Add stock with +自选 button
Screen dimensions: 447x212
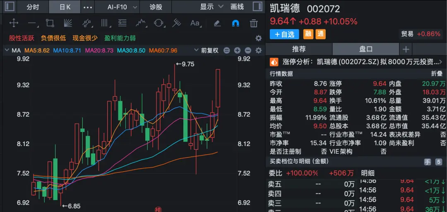284,34
